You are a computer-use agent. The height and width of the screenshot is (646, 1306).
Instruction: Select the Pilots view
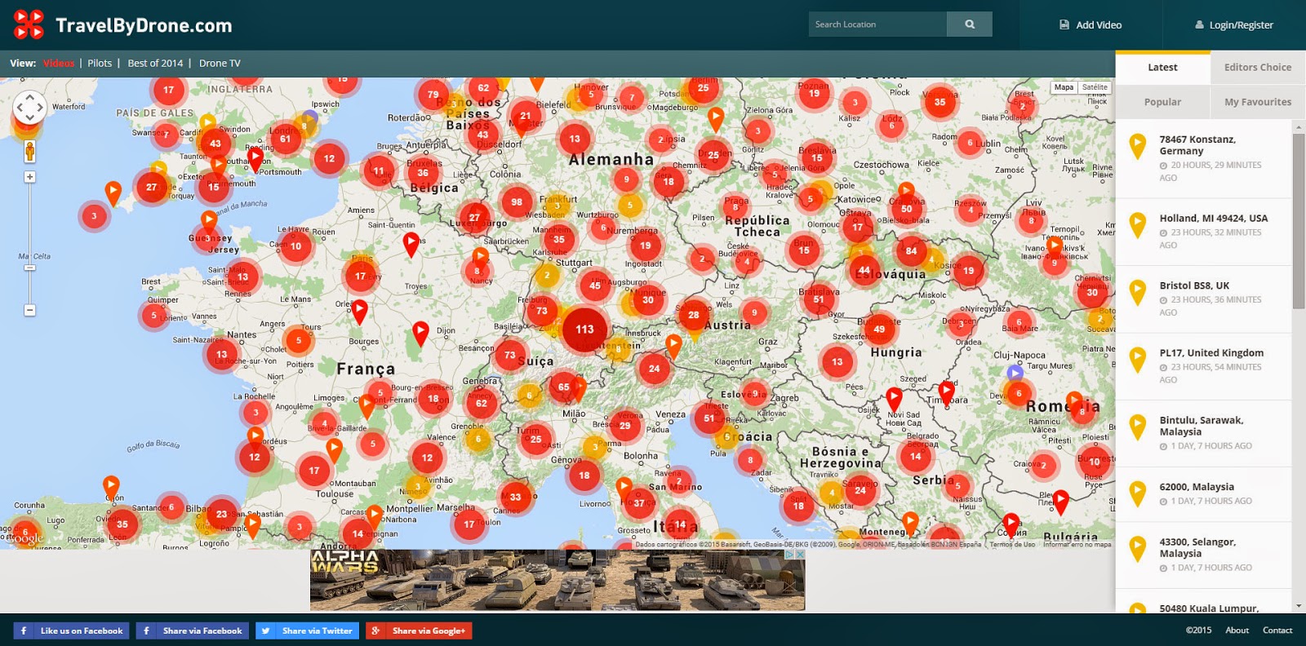click(x=100, y=63)
